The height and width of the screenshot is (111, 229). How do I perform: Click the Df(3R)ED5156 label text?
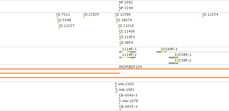click(x=131, y=67)
